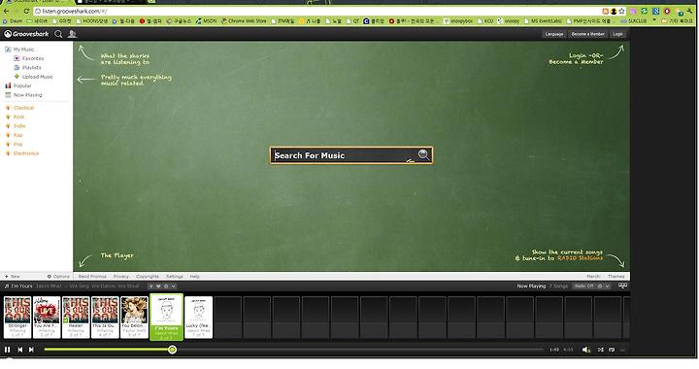This screenshot has height=369, width=699.
Task: Open Merch link in footer
Action: (x=593, y=277)
